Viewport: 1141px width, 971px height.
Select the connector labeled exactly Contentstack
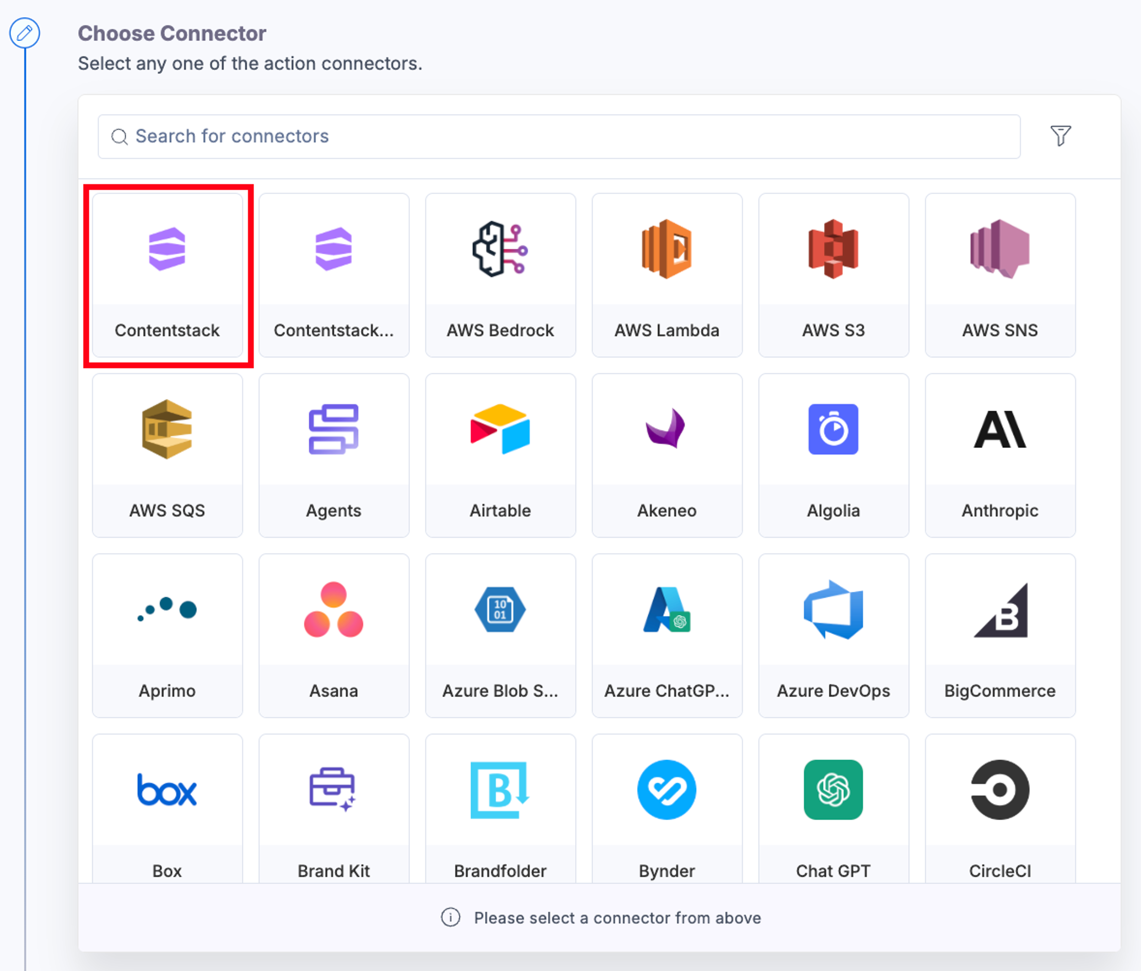coord(167,275)
